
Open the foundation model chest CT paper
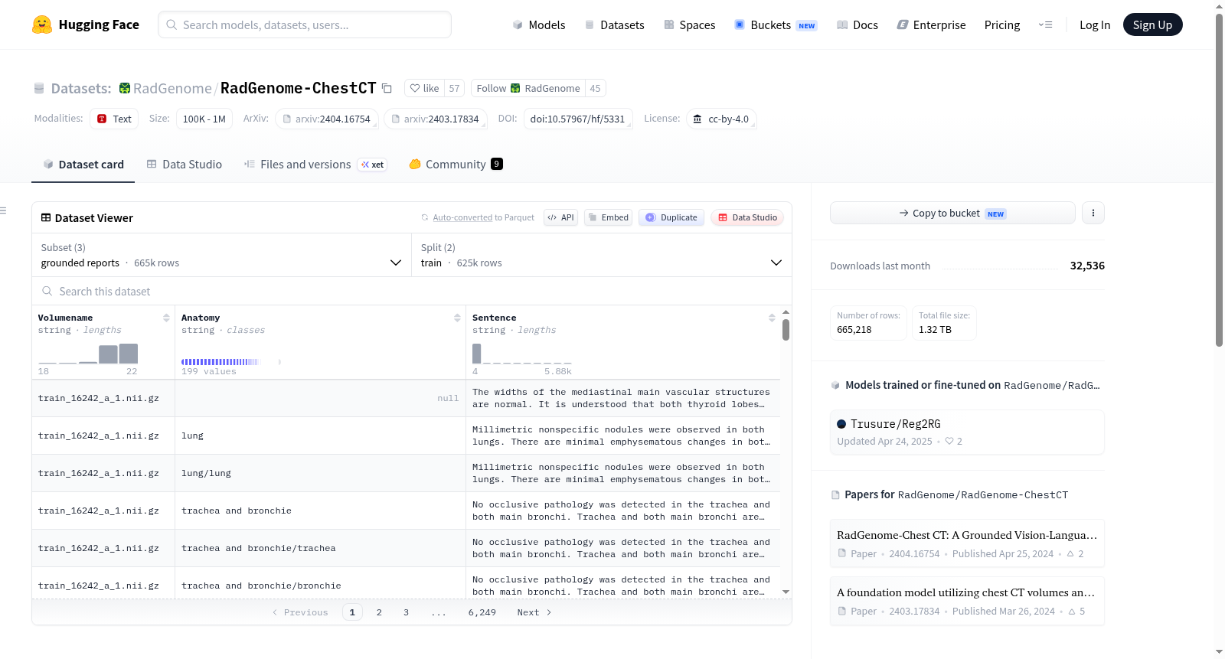(967, 601)
